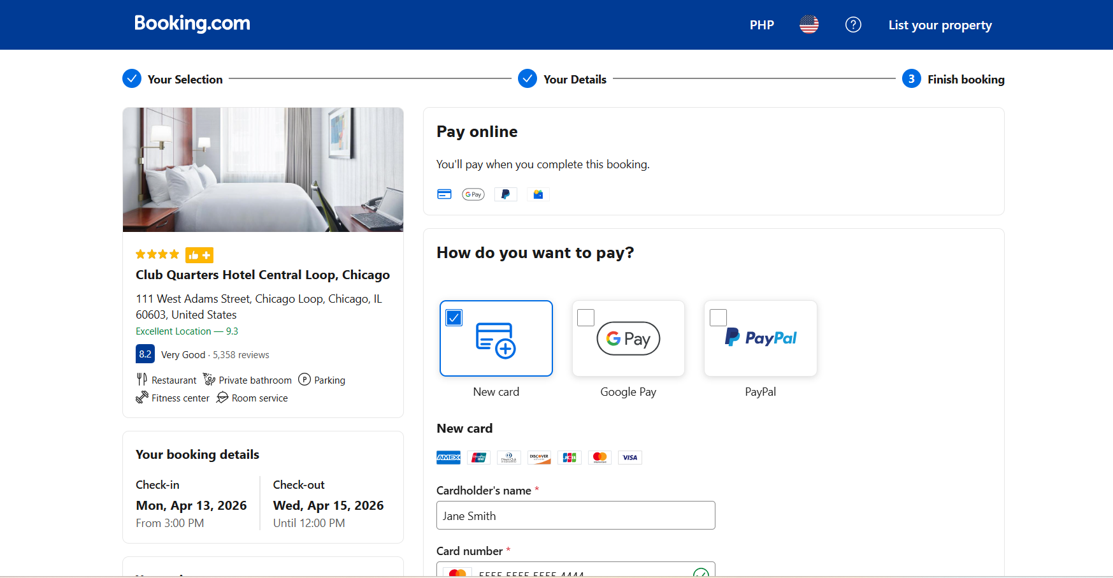Click the JCB card logo

[570, 458]
